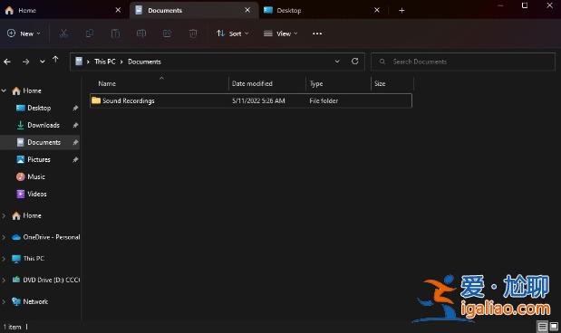Screen dimensions: 561x333
Task: Click the Sound Recordings folder icon
Action: pyautogui.click(x=96, y=100)
